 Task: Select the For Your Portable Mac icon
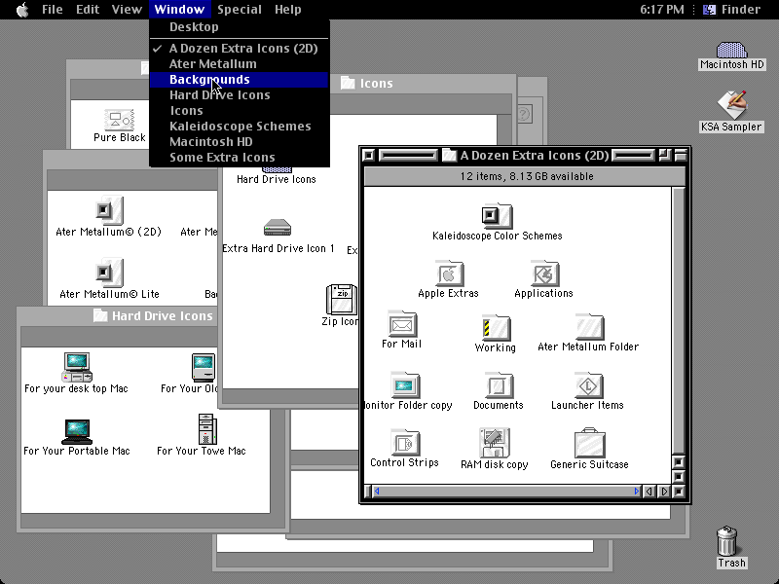coord(77,431)
